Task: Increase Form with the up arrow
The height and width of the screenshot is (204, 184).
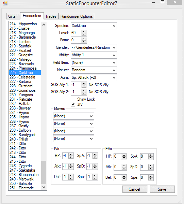Action: (84, 39)
